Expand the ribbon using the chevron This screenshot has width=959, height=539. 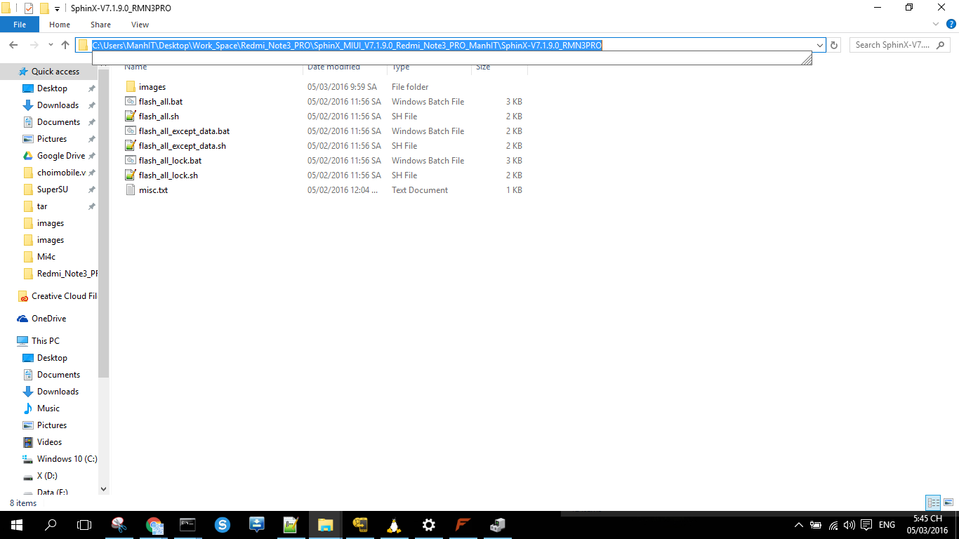tap(936, 25)
